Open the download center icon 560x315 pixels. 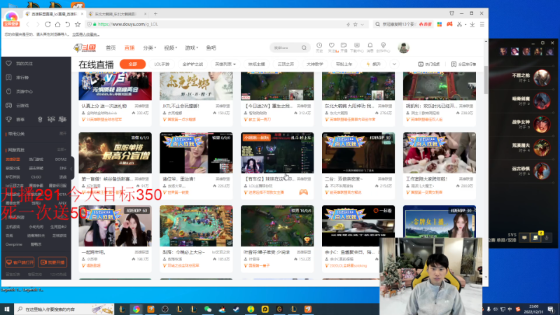[357, 45]
